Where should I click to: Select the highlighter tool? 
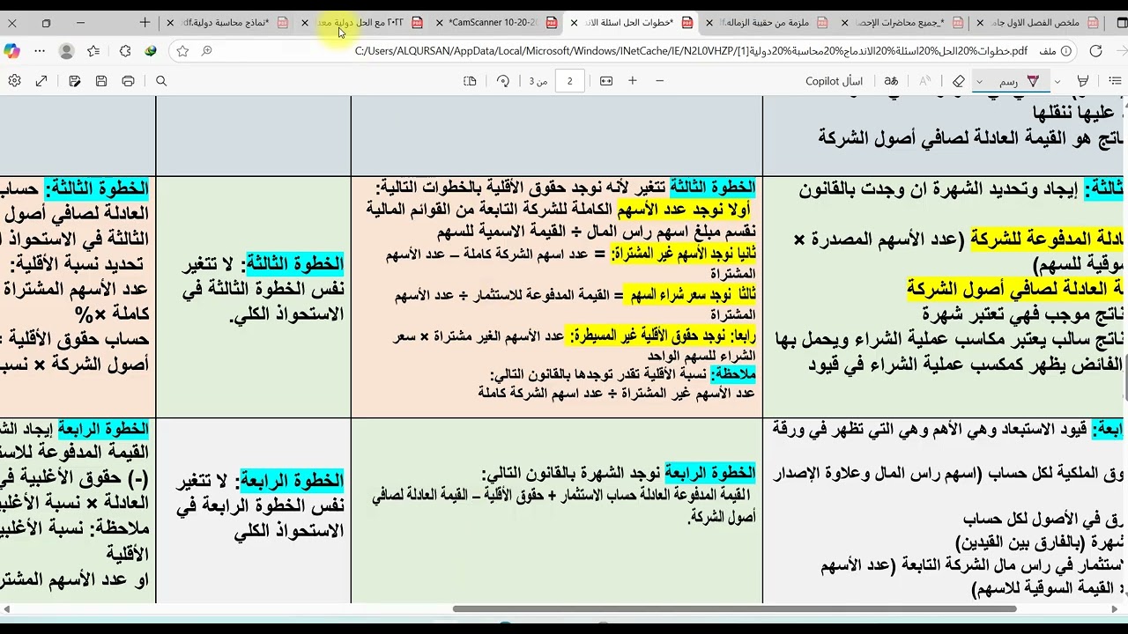(1083, 81)
